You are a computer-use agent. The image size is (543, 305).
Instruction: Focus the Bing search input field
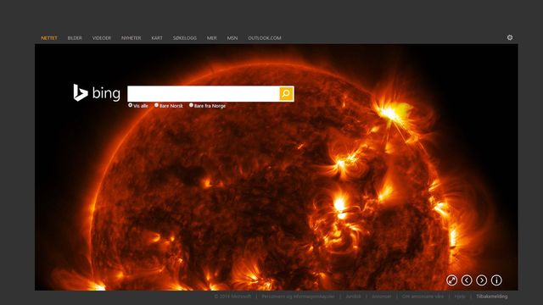pyautogui.click(x=204, y=94)
